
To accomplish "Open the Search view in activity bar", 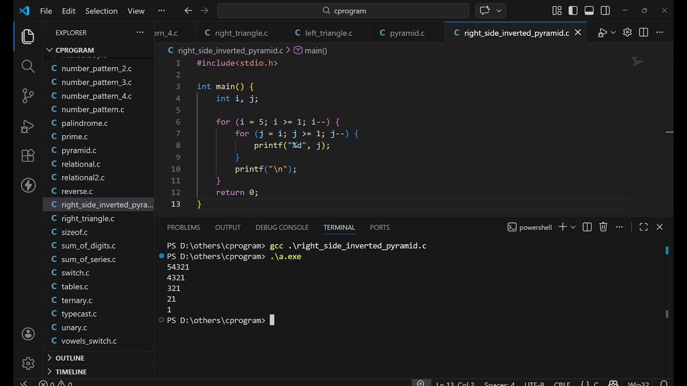I will (28, 66).
